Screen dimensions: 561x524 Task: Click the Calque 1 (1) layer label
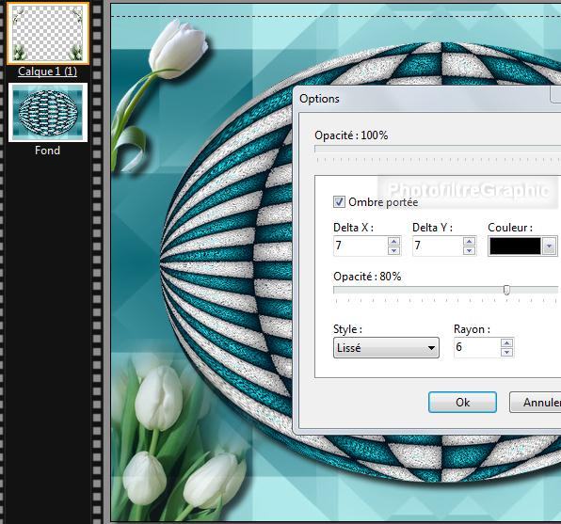[x=48, y=71]
